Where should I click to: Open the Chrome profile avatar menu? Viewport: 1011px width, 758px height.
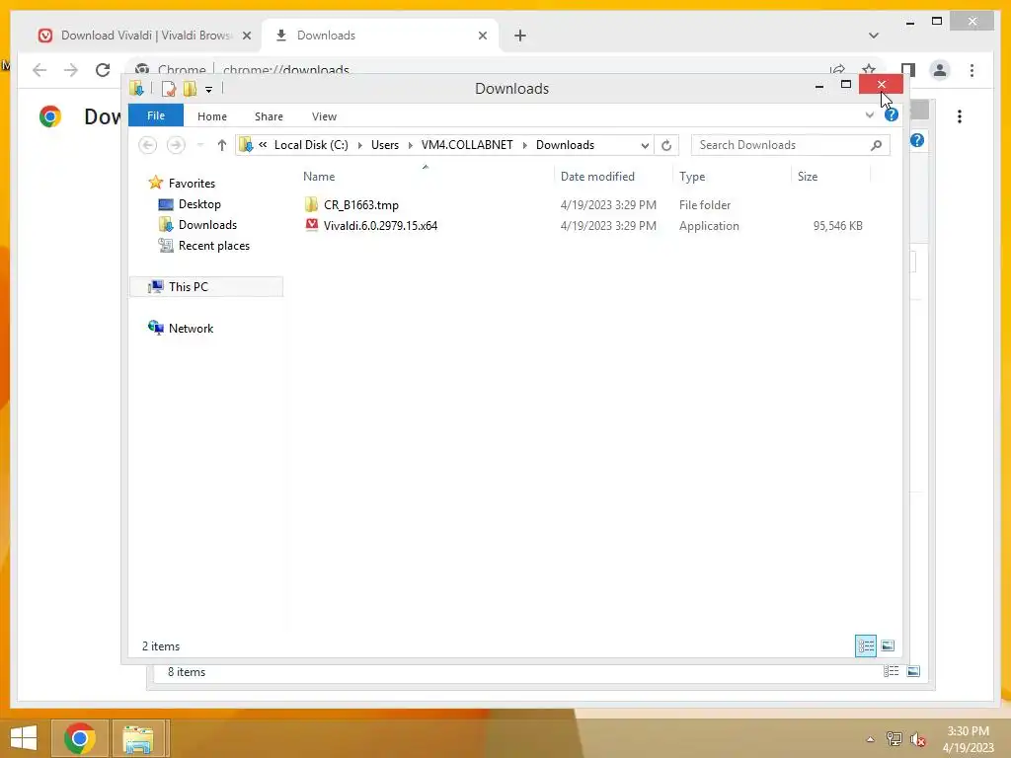pyautogui.click(x=940, y=70)
